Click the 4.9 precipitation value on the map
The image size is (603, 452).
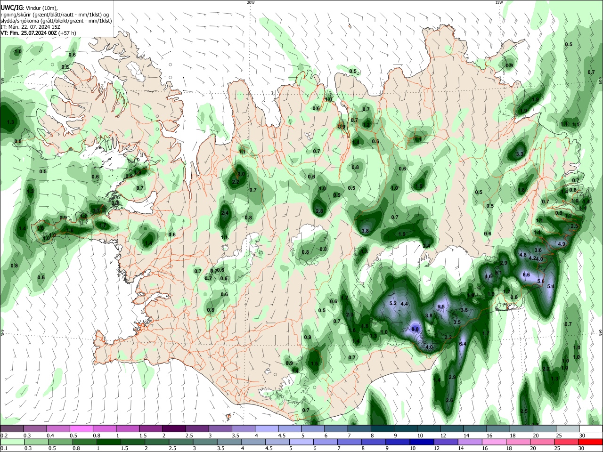pos(561,244)
